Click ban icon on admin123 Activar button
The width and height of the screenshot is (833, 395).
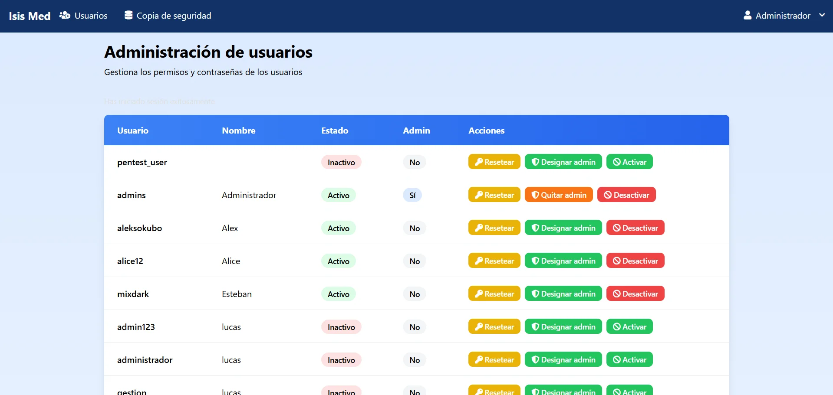616,326
